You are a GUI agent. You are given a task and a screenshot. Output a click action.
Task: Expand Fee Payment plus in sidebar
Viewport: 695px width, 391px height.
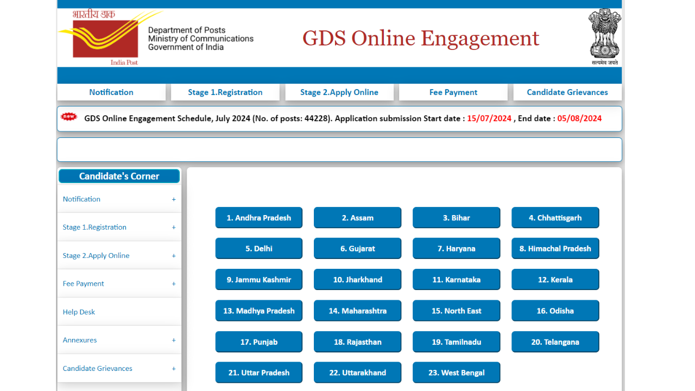pos(174,284)
